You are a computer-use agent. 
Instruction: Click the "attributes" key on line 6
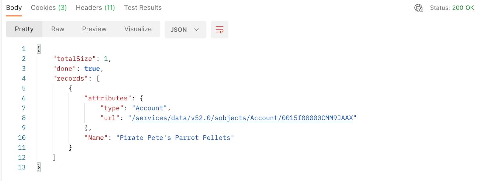coord(108,98)
